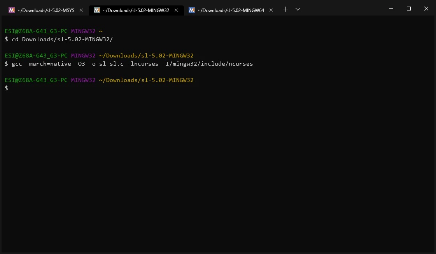Image resolution: width=436 pixels, height=254 pixels.
Task: Close the terminal window
Action: click(426, 9)
